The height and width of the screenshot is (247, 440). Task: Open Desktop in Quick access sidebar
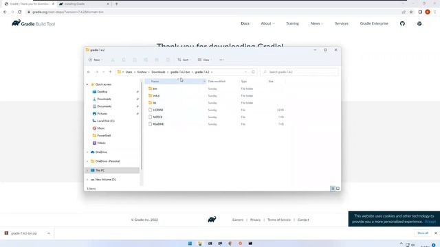coord(102,91)
